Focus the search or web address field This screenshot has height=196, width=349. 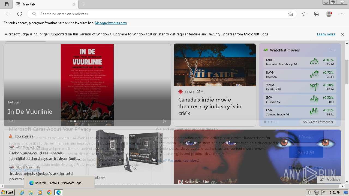(x=162, y=14)
